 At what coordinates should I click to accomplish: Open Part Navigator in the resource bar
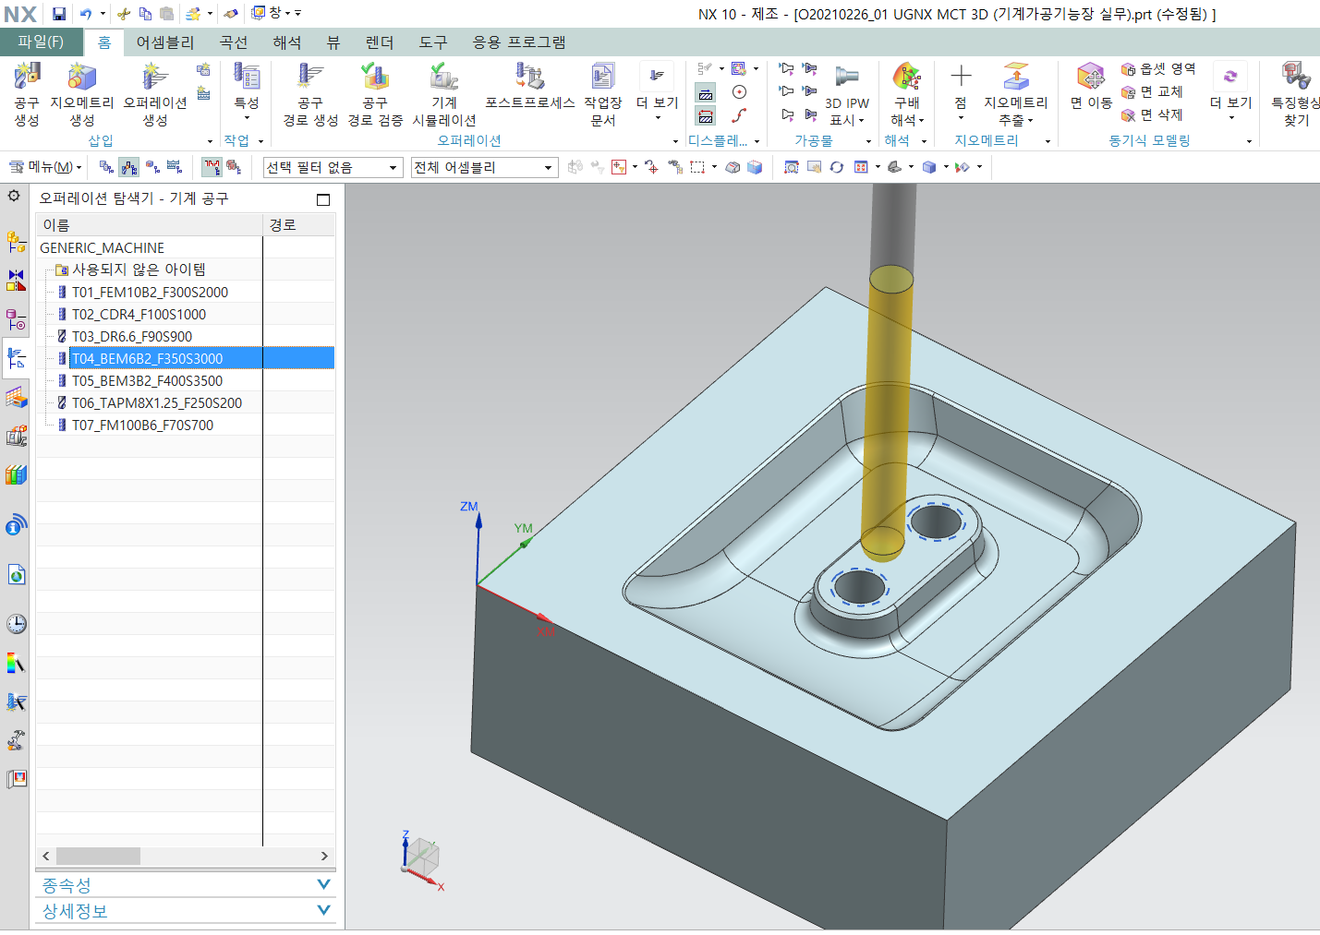coord(16,319)
